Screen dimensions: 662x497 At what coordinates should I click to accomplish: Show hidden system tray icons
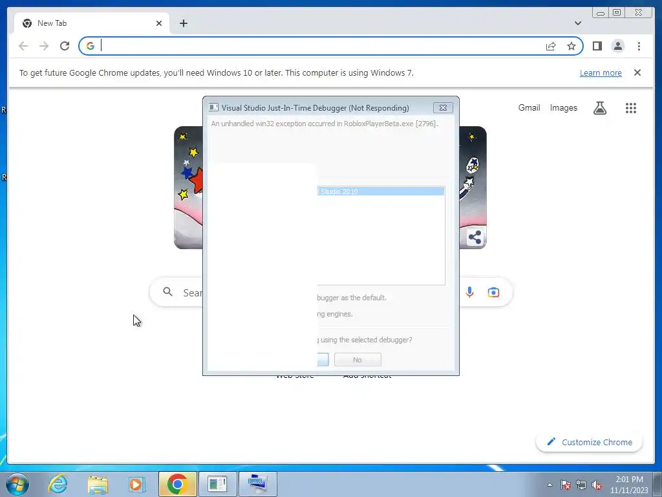click(550, 485)
